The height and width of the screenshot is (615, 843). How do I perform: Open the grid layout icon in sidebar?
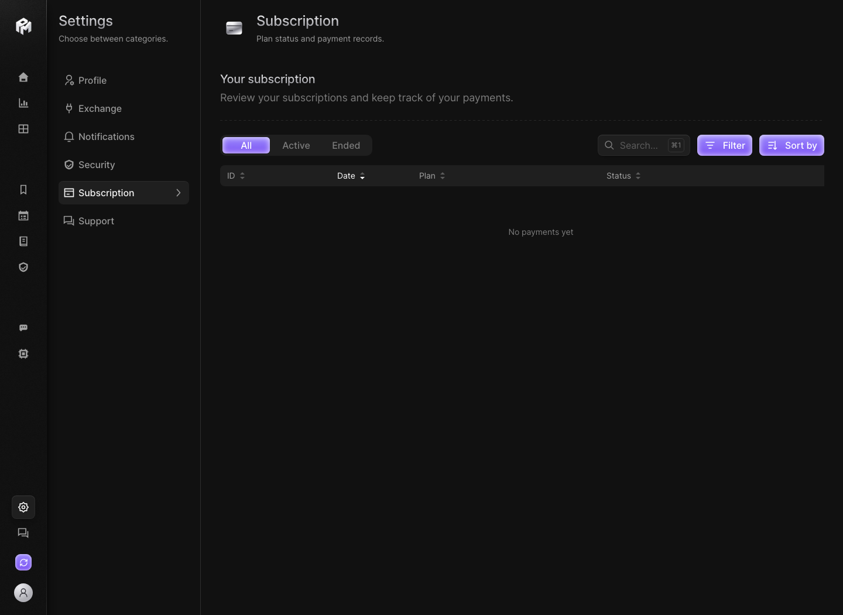click(x=23, y=129)
